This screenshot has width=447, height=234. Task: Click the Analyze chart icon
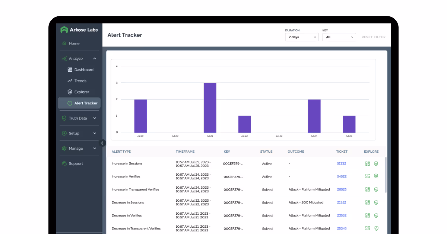coord(64,59)
